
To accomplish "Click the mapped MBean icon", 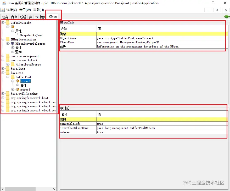I will 18,89.
